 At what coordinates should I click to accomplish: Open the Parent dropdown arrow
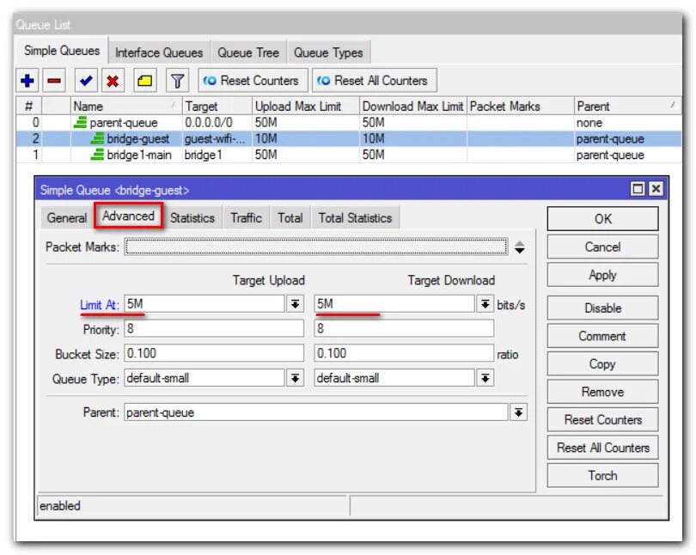(518, 412)
